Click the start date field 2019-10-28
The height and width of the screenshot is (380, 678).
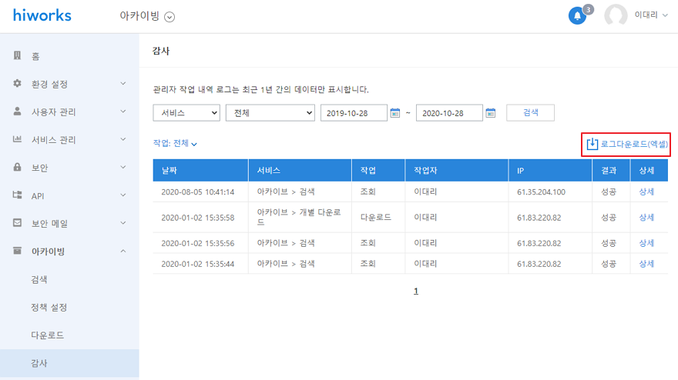pos(354,113)
